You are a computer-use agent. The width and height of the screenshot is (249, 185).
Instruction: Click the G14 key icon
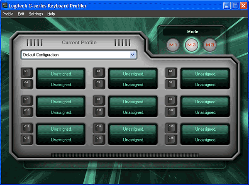tap(99, 128)
